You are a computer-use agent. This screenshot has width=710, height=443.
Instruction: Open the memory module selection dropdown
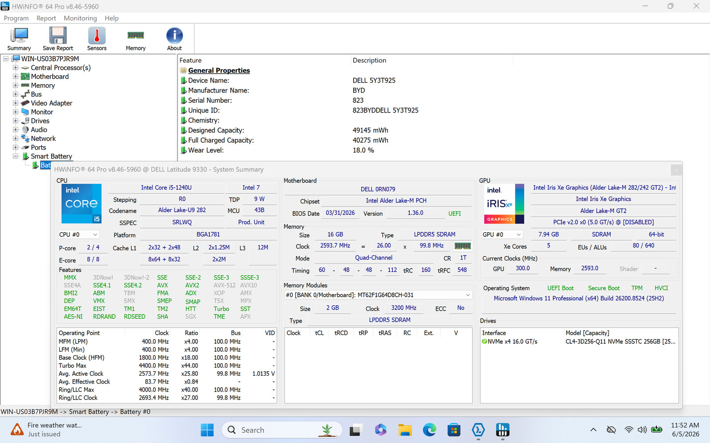tap(378, 295)
